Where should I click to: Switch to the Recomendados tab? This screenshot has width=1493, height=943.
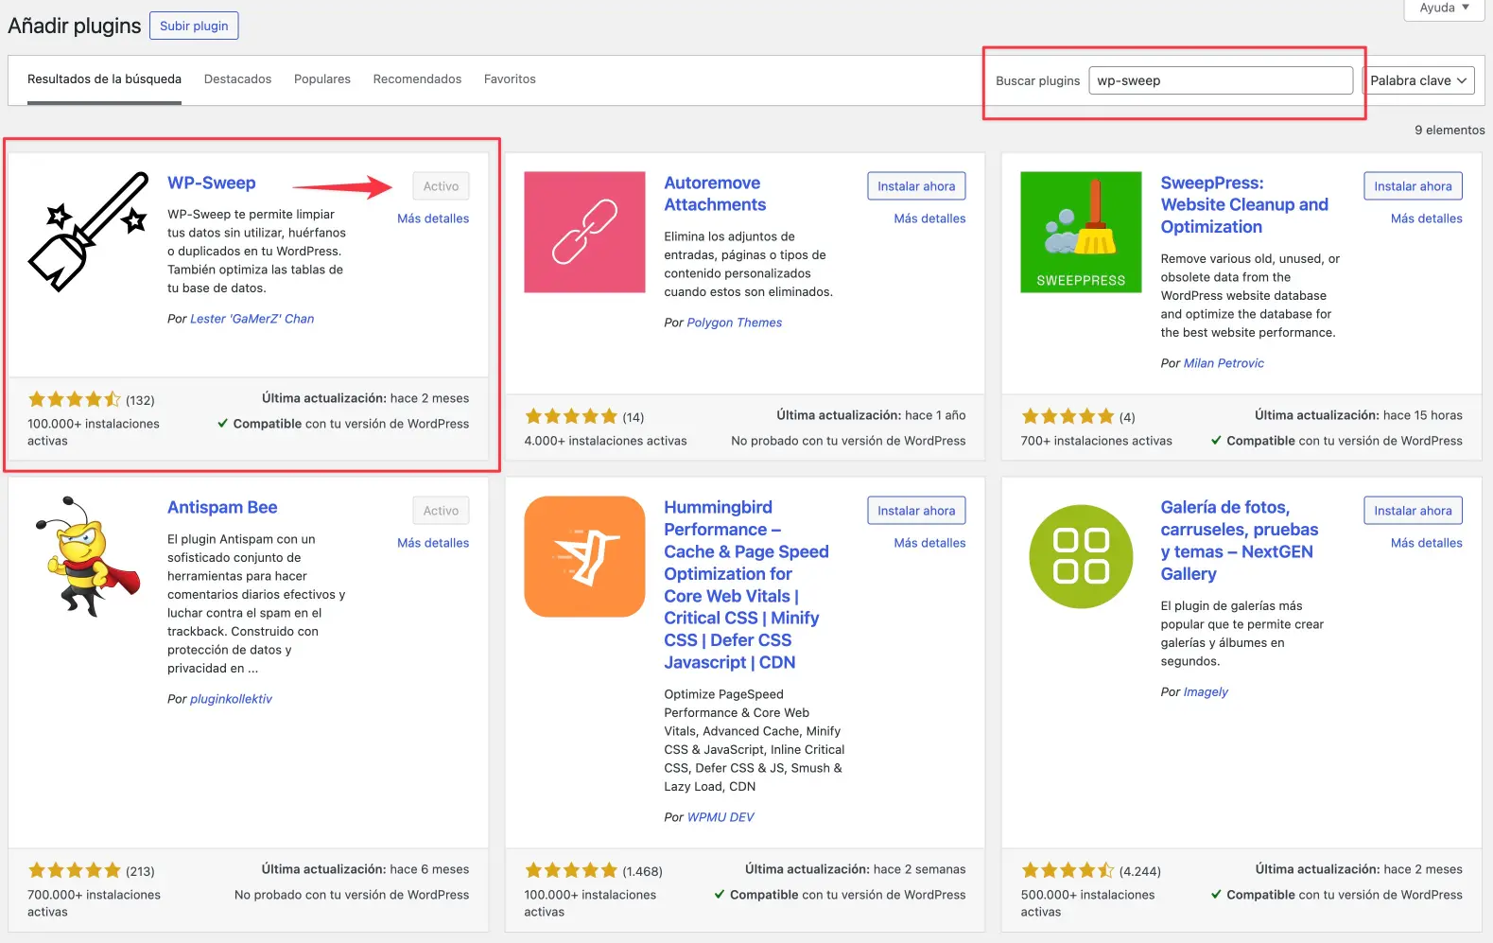(x=417, y=79)
